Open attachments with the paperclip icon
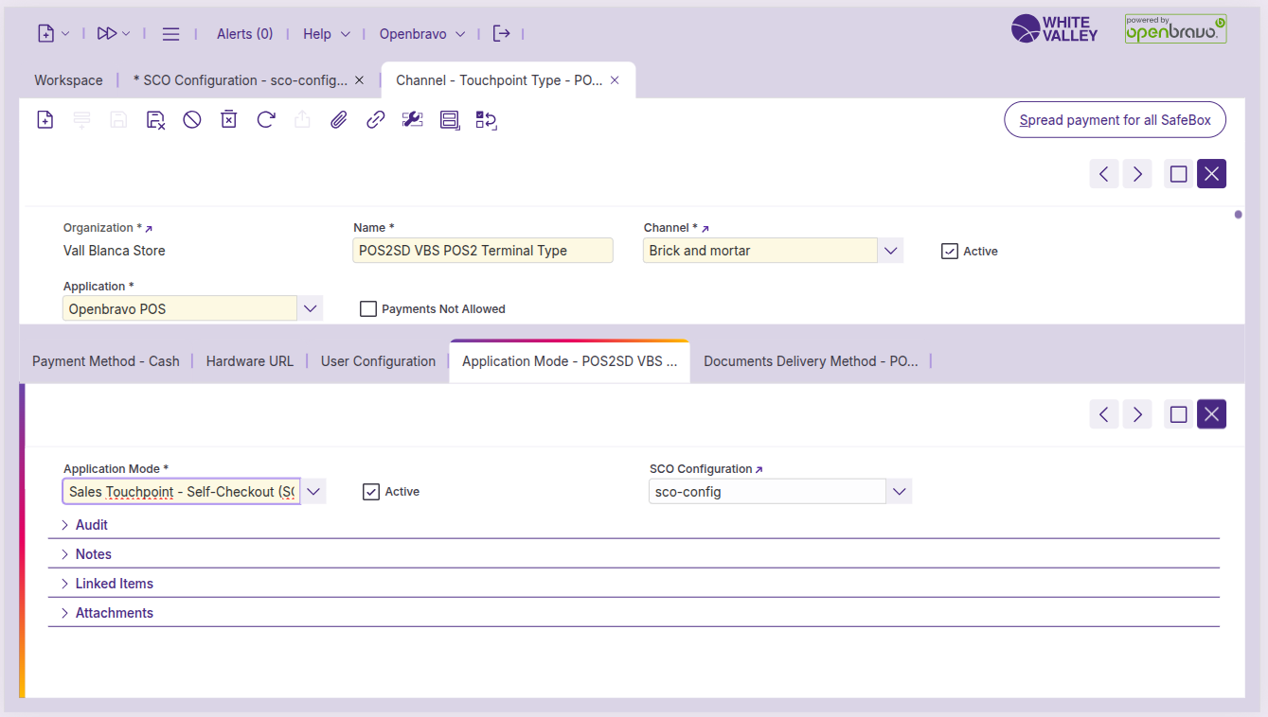 [338, 120]
